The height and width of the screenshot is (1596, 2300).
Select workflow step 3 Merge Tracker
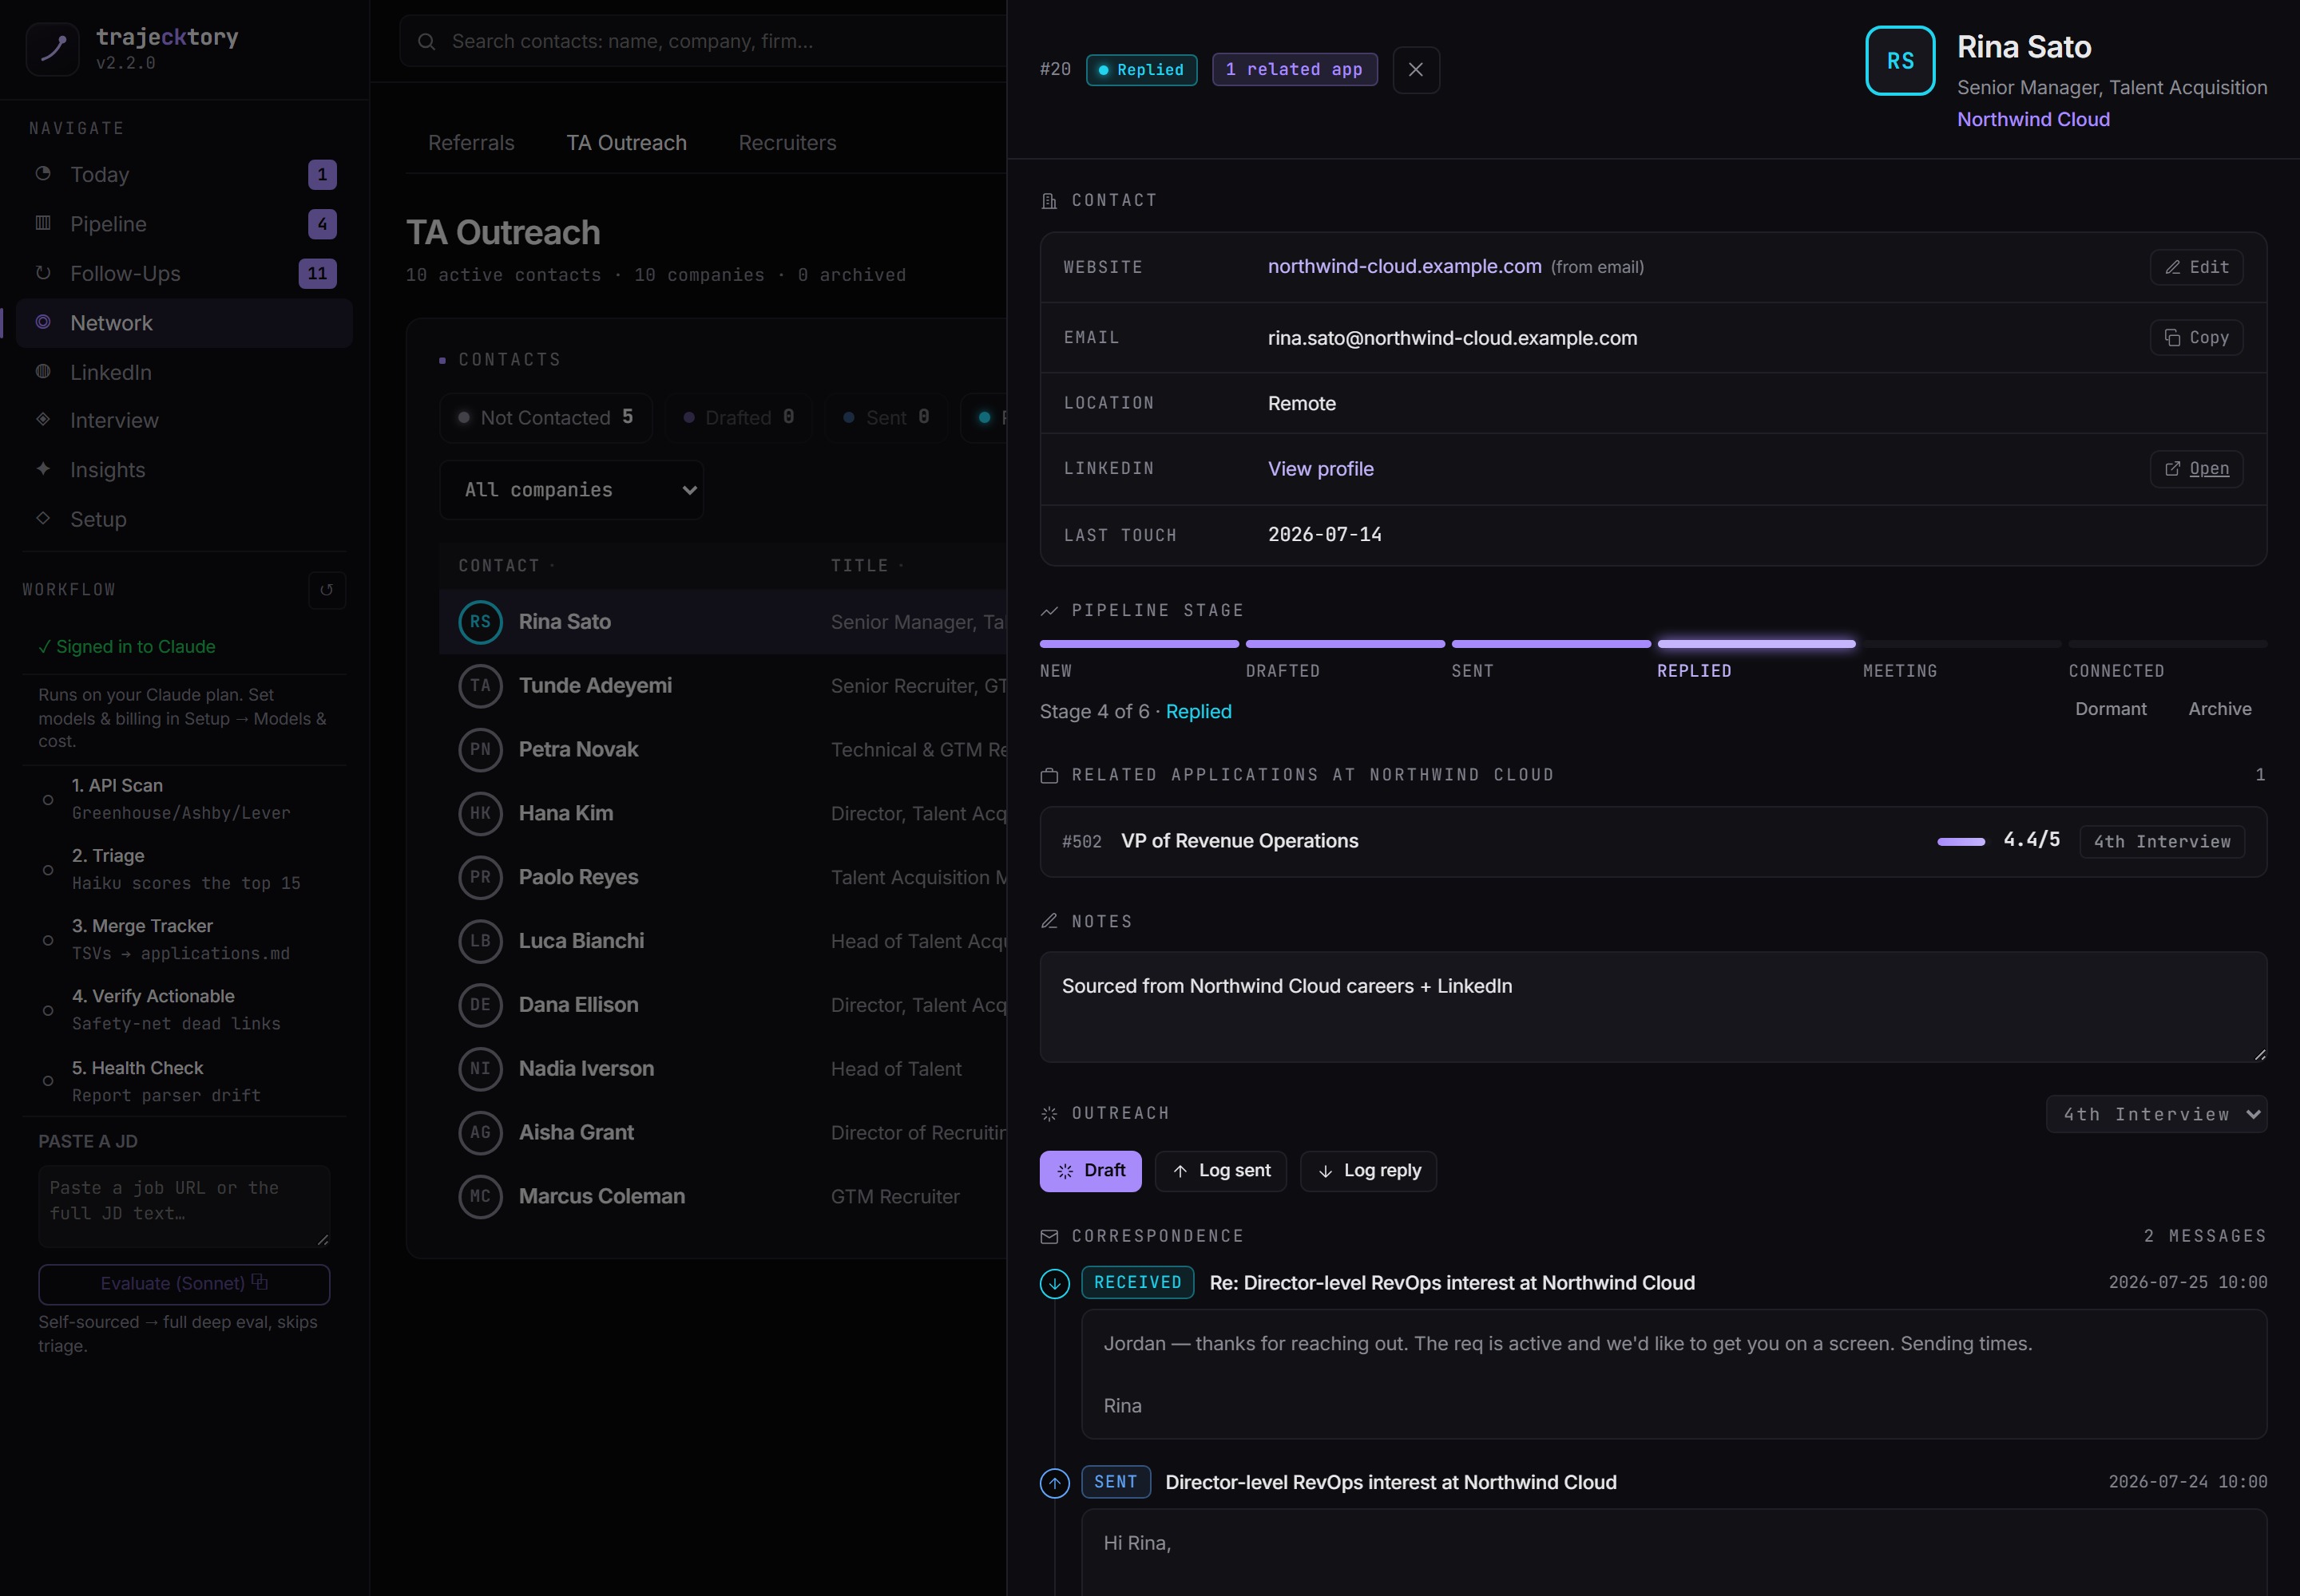[x=184, y=939]
